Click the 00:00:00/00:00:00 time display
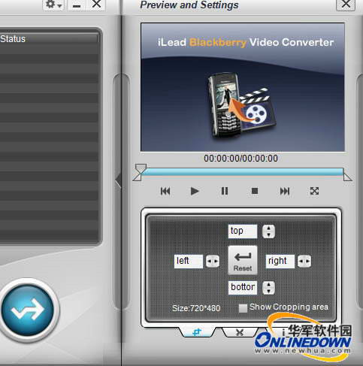Viewport: 363px width, 366px height. click(x=240, y=159)
